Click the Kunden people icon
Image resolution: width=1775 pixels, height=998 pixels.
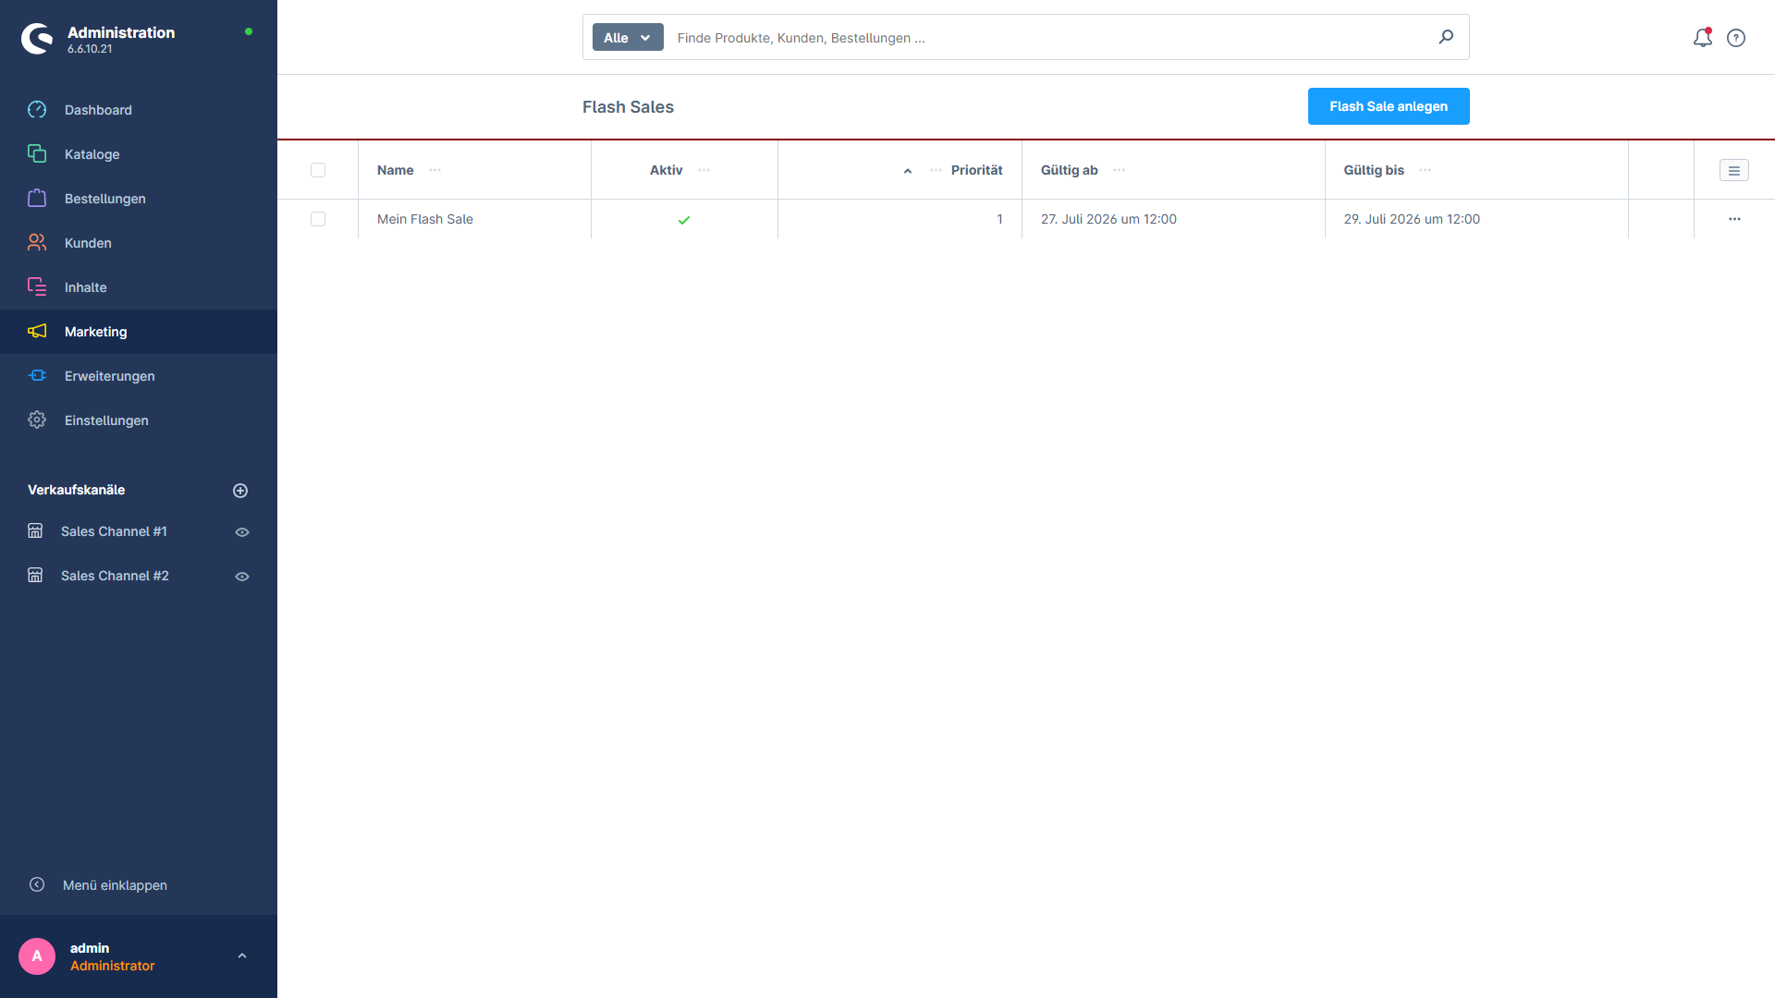(x=37, y=243)
